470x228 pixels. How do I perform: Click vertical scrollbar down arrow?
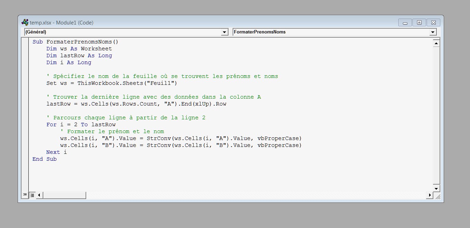click(436, 189)
